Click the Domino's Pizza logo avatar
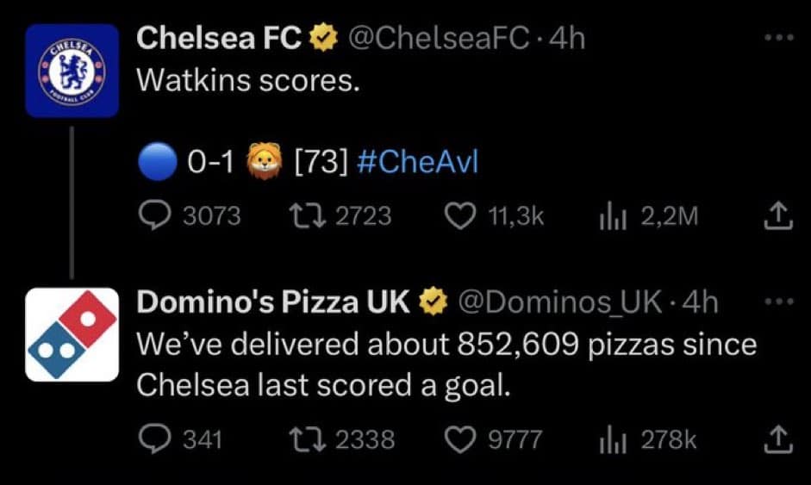Screen dimensions: 811x485 pos(72,334)
